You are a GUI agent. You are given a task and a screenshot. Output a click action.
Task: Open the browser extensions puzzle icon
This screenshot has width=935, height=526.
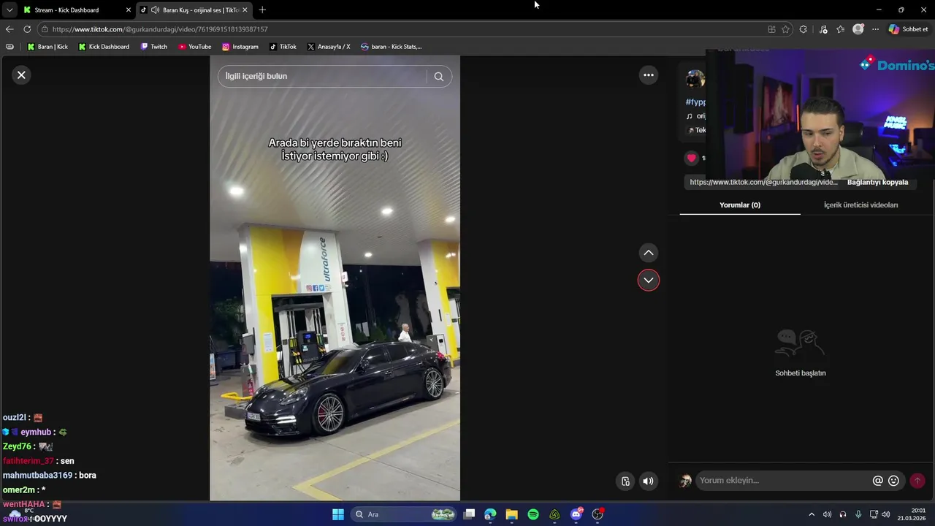click(804, 29)
